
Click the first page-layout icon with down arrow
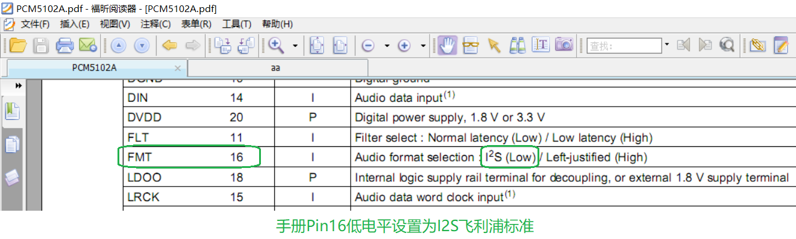pos(224,45)
